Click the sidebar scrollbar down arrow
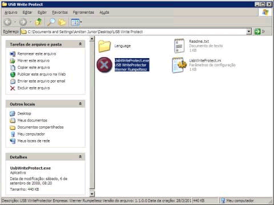Image resolution: width=274 pixels, height=205 pixels. [92, 194]
